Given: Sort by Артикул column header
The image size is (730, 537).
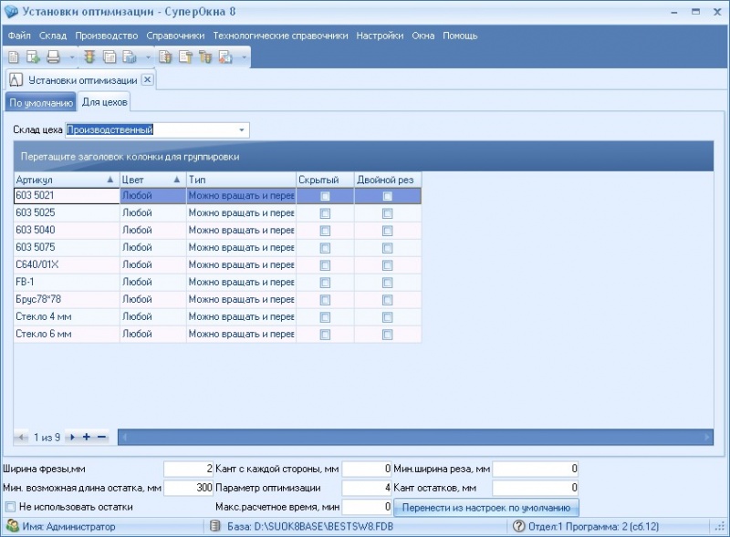Looking at the screenshot, I should click(66, 180).
